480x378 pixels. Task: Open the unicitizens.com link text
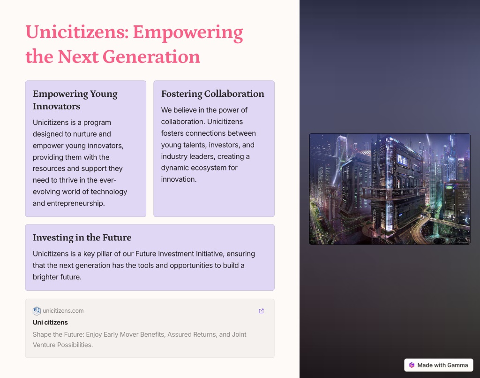[63, 310]
